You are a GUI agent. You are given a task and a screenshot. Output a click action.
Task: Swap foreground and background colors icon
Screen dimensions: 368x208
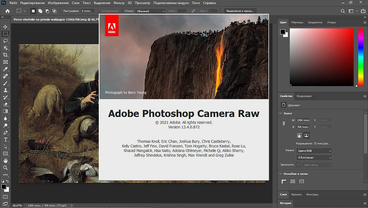[8, 181]
